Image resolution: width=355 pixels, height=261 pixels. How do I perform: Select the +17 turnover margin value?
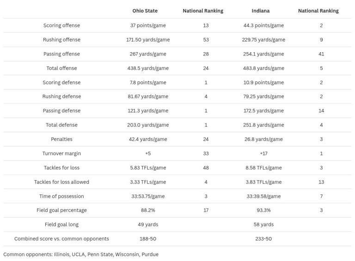click(x=263, y=153)
